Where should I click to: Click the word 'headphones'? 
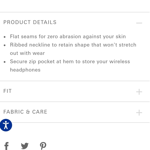pos(25,70)
